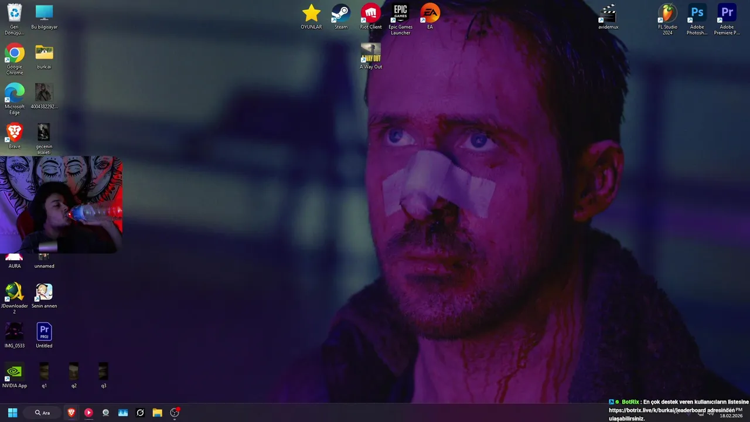This screenshot has height=422, width=750.
Task: Launch the Steam desktop shortcut
Action: pyautogui.click(x=341, y=17)
